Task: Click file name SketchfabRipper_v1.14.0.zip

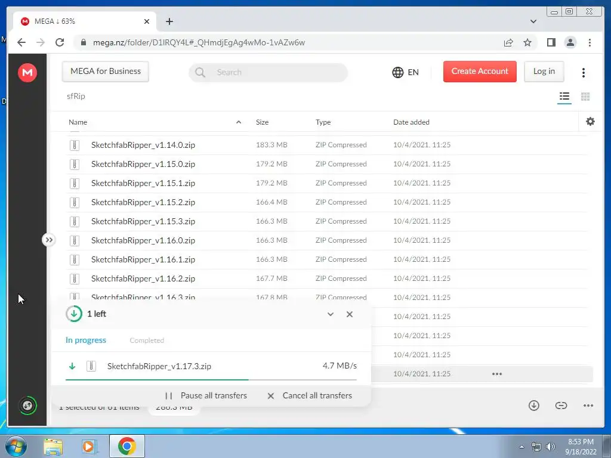Action: (x=143, y=145)
